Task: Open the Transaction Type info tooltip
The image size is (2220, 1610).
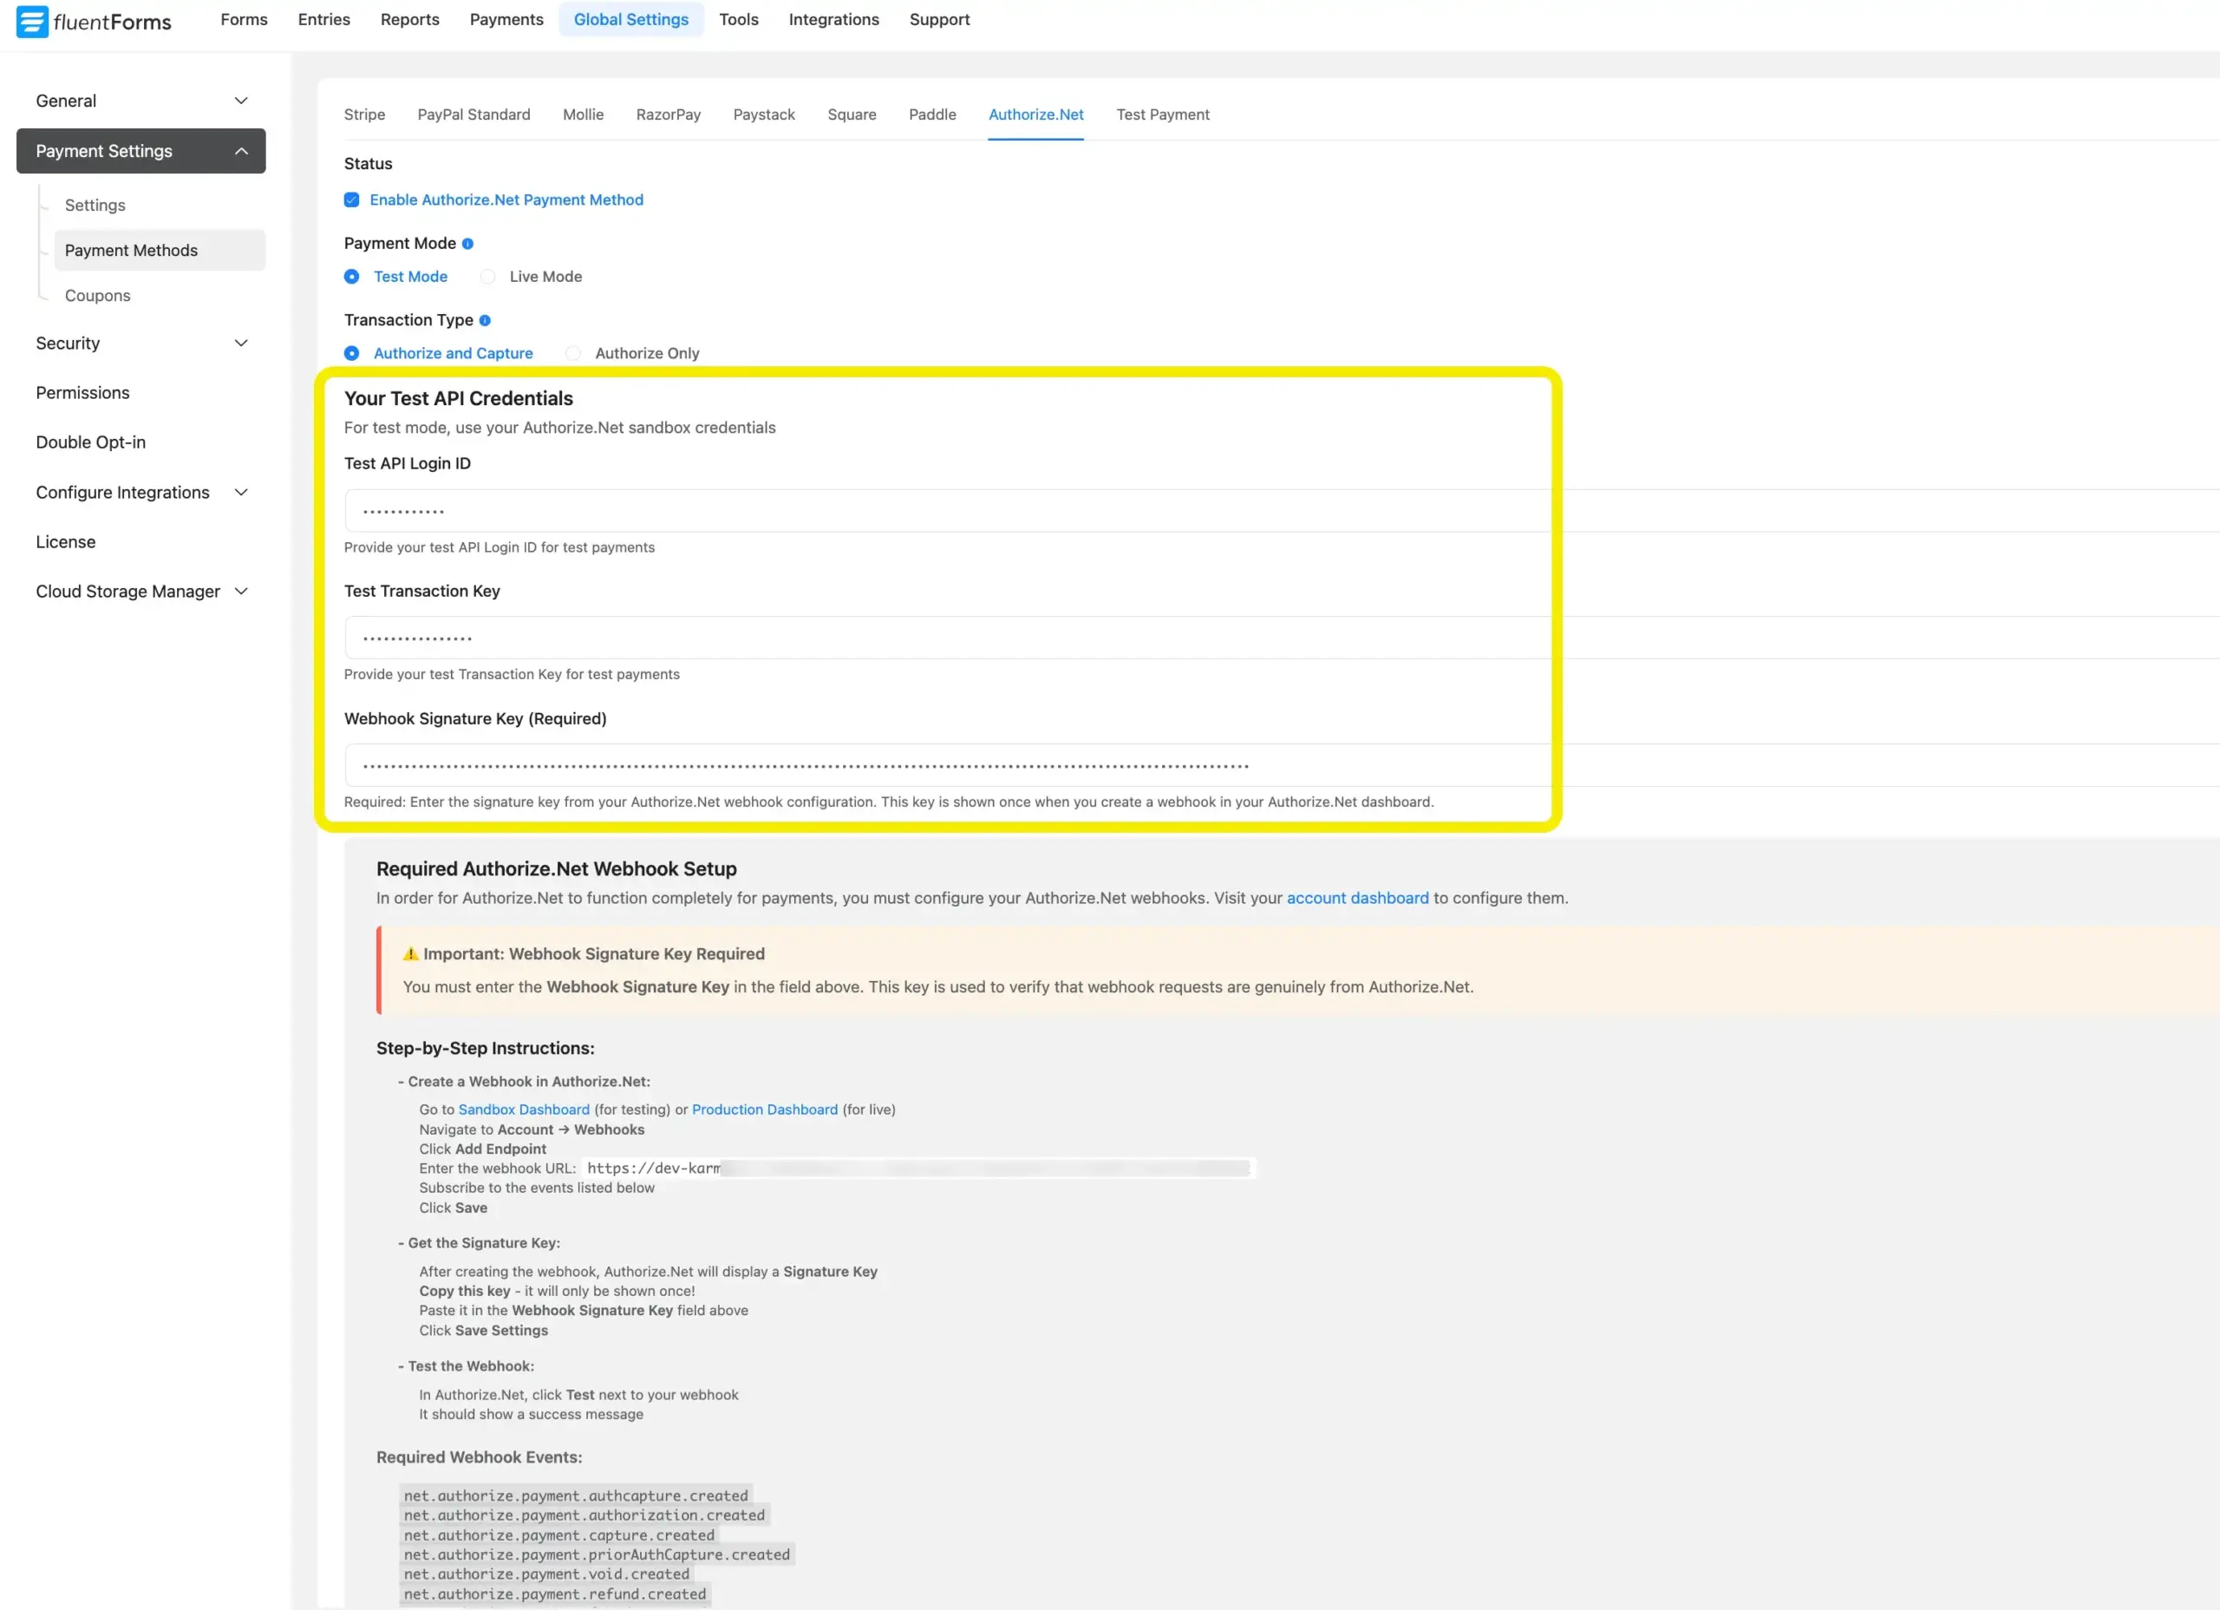Action: click(486, 320)
